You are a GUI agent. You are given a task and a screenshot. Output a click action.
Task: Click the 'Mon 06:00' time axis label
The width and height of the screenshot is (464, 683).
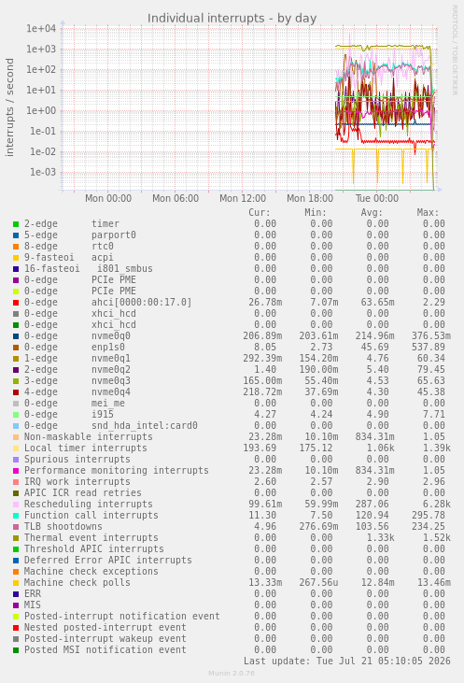176,199
